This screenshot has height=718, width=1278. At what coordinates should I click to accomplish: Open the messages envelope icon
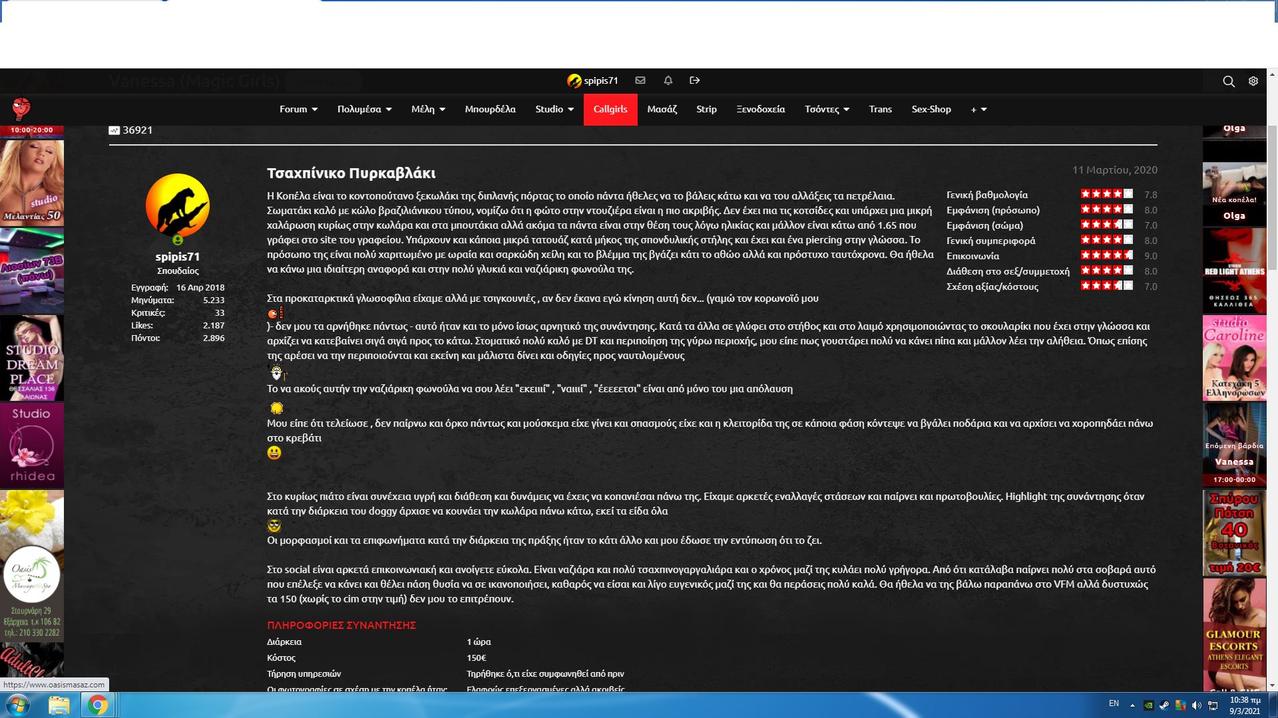click(640, 80)
